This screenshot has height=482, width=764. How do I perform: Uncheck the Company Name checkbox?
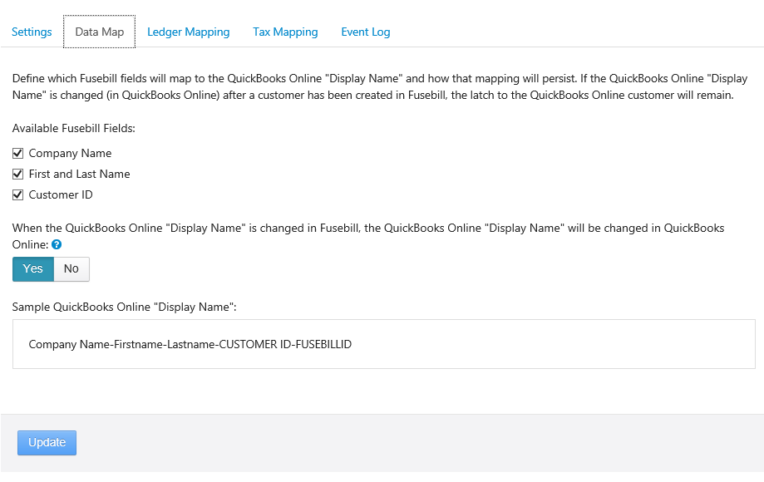[x=18, y=154]
